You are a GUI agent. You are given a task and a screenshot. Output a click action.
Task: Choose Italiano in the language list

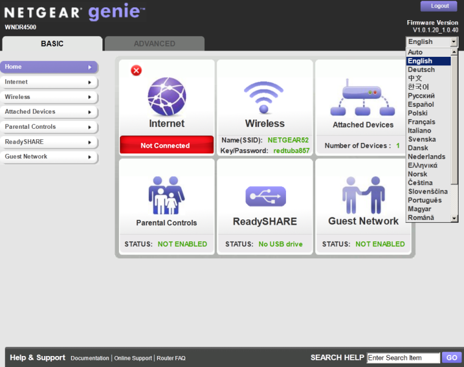tap(429, 131)
